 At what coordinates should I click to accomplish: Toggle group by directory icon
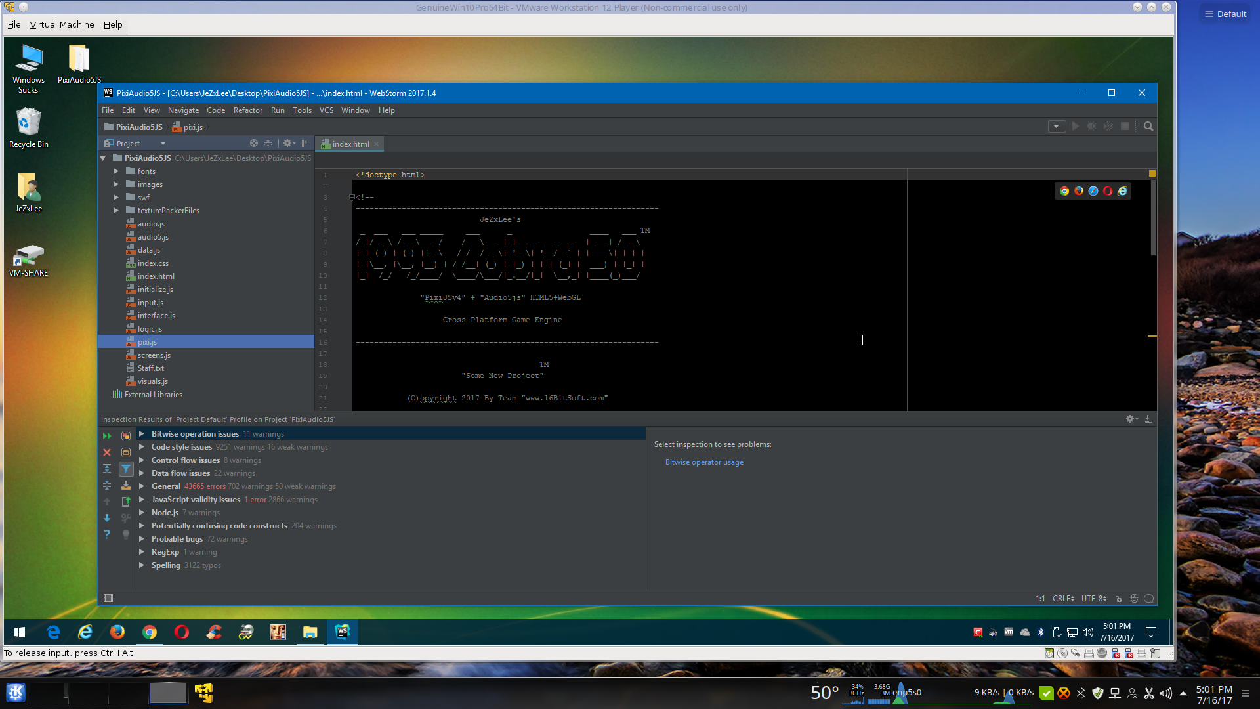pos(126,452)
